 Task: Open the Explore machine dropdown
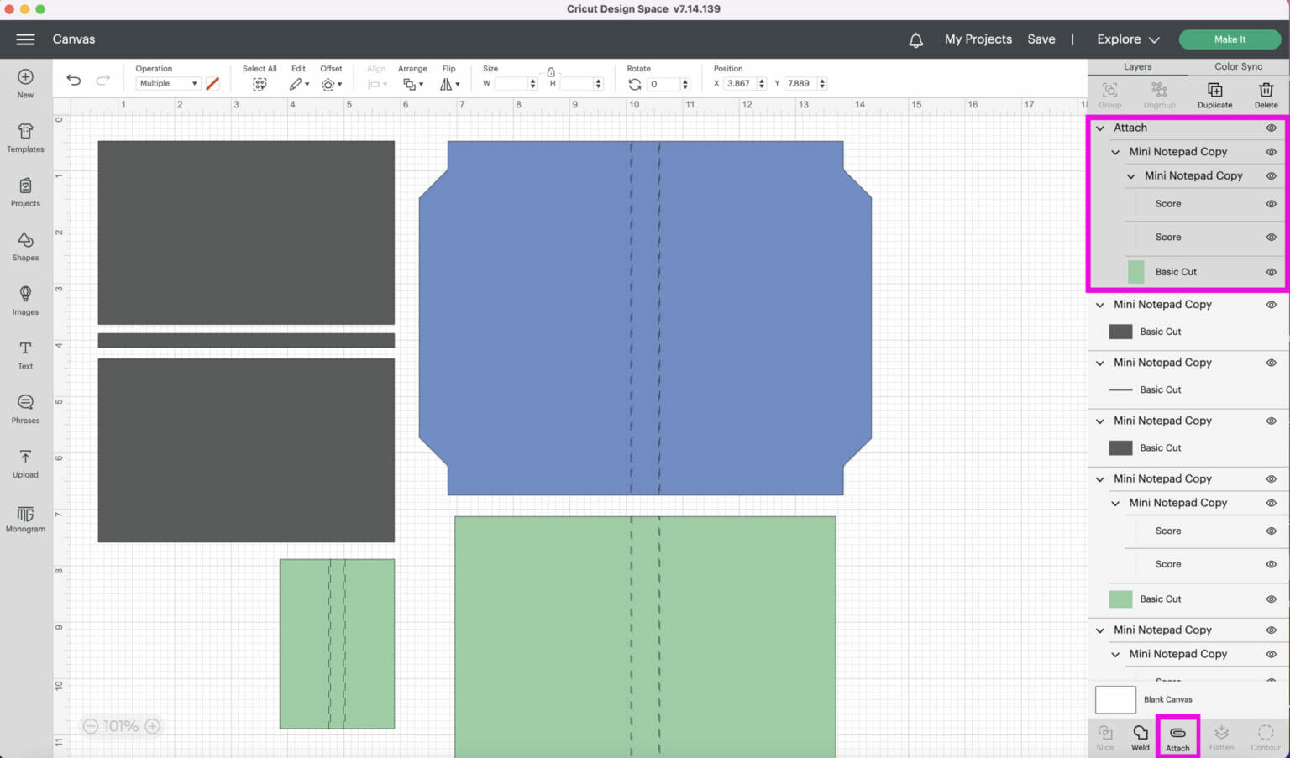coord(1128,39)
